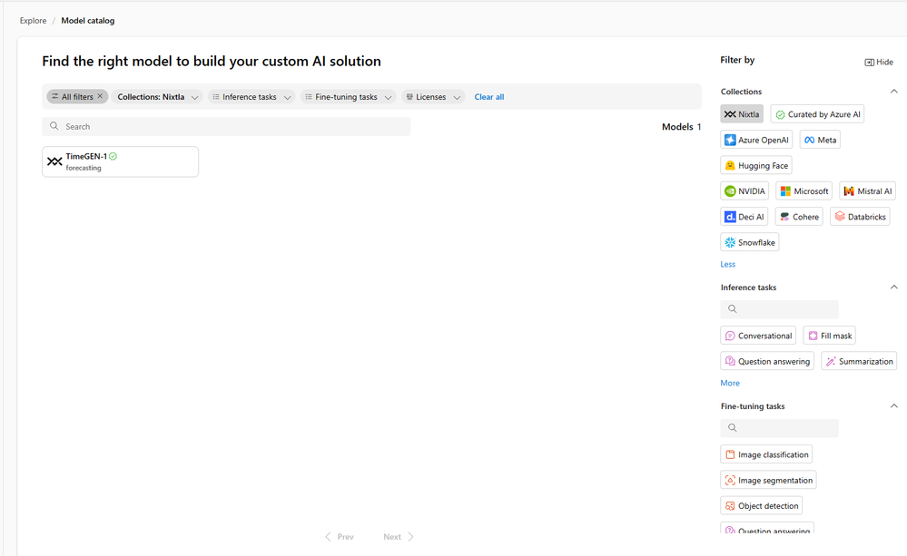
Task: Click the Mistral AI logo icon
Action: 849,191
